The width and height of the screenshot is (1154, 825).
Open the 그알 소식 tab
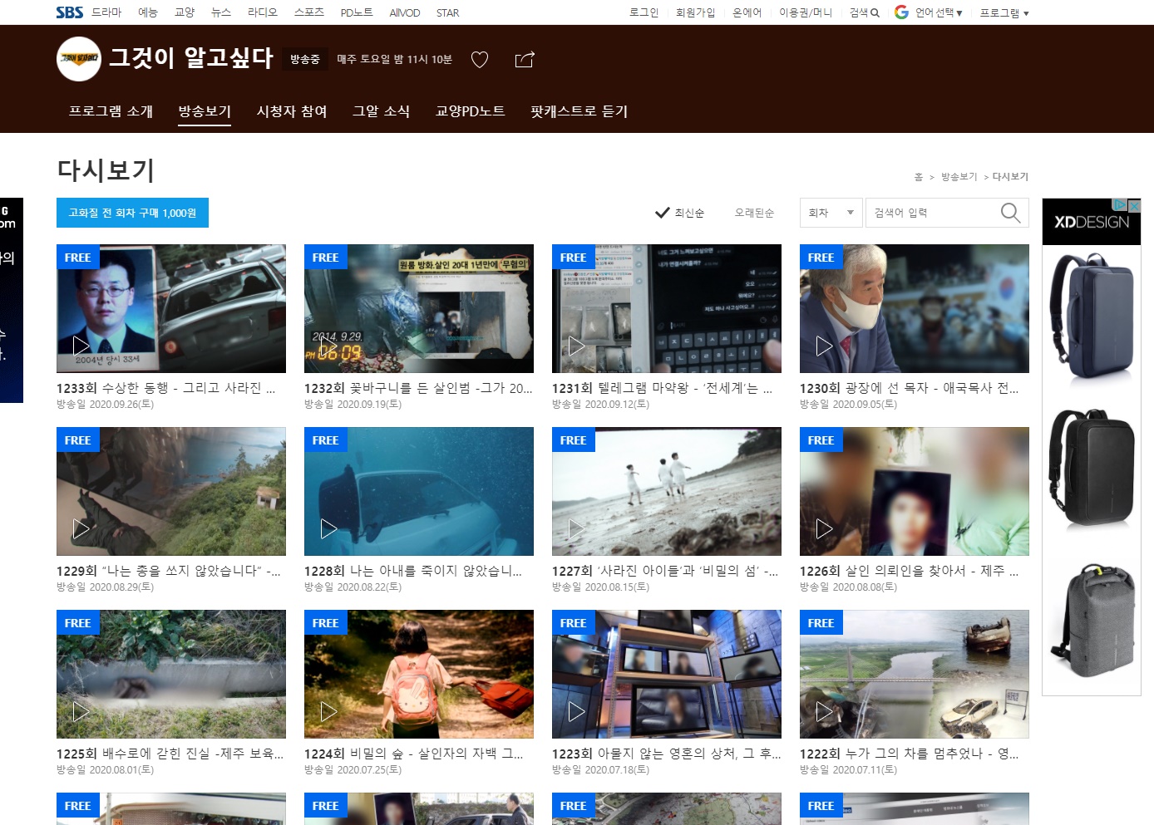click(381, 110)
